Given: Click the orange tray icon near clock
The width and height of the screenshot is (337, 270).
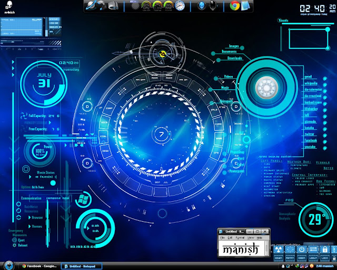Looking at the screenshot, I should click(312, 266).
